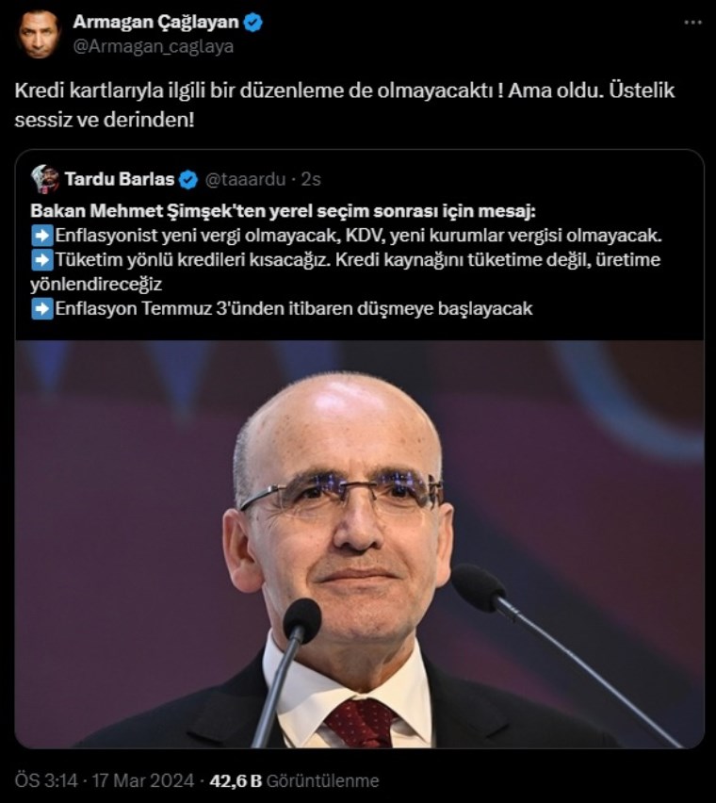Screen dimensions: 716x803
Task: Click the Armagan Çağlayan display name
Action: 156,22
